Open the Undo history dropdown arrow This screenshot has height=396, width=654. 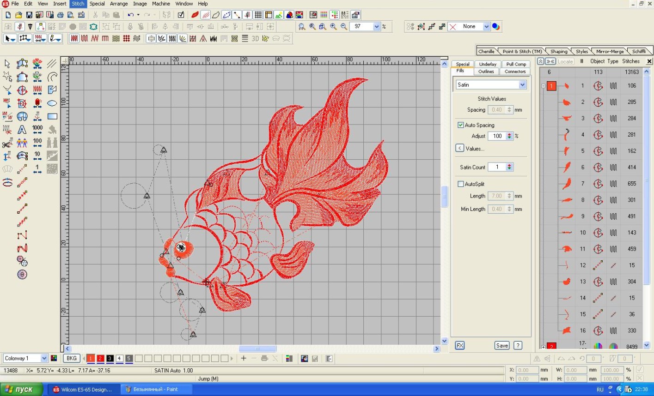click(x=138, y=15)
